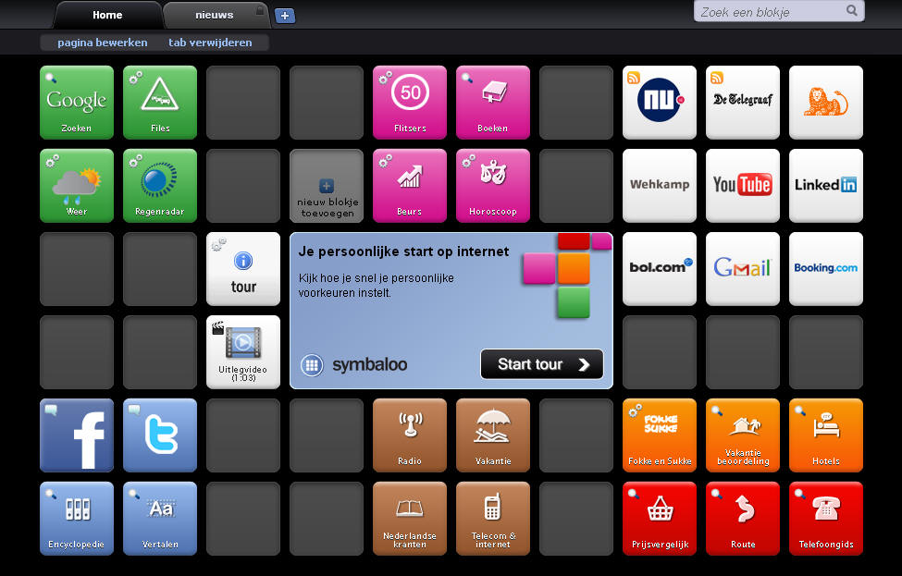Viewport: 902px width, 576px height.
Task: Open the tour info tile
Action: 243,269
